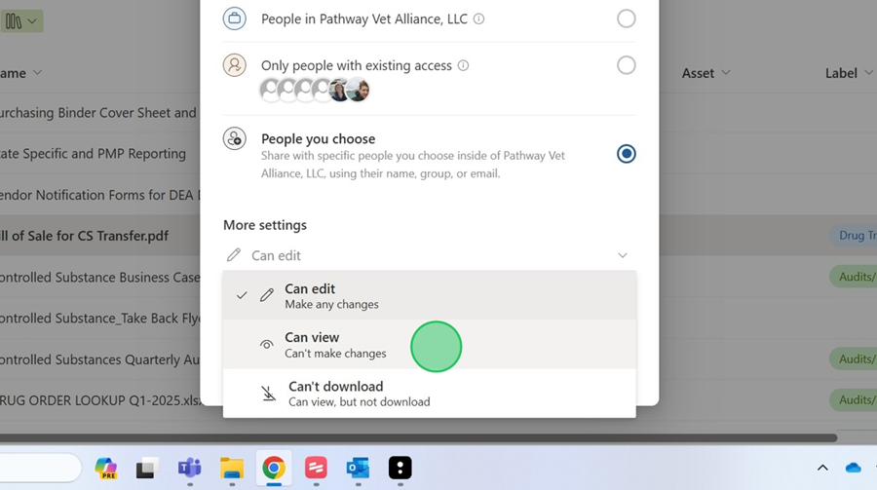Click info icon beside Pathway Vet Alliance, LLC
This screenshot has width=877, height=490.
[478, 19]
